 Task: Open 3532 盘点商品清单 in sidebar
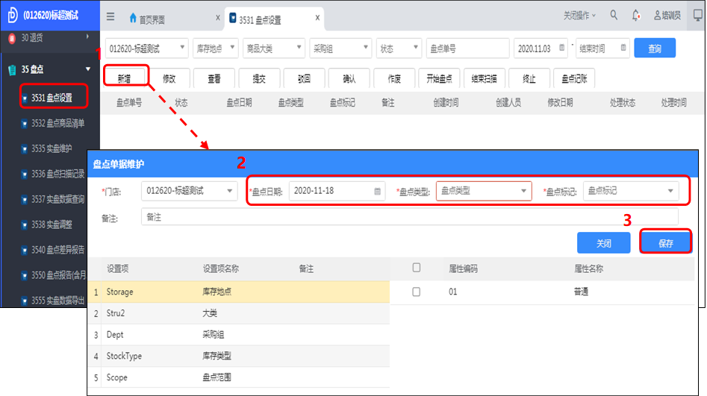point(57,123)
